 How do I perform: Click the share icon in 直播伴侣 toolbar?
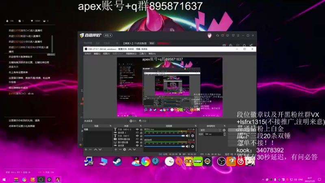click(x=251, y=45)
